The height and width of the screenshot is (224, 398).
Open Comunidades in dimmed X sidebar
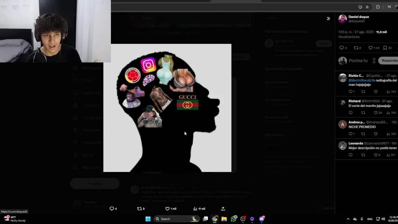click(88, 118)
